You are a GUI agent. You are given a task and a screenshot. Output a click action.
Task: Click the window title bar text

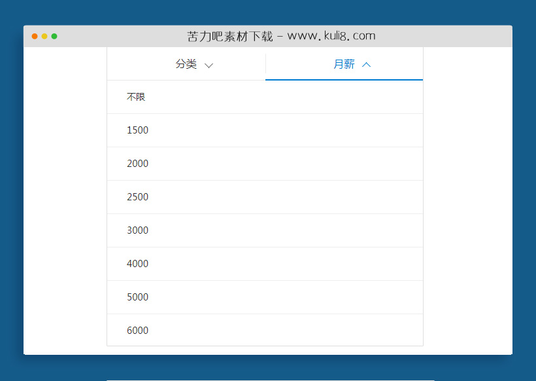pos(282,36)
